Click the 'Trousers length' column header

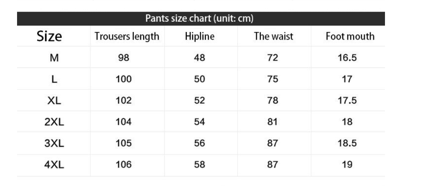click(127, 37)
